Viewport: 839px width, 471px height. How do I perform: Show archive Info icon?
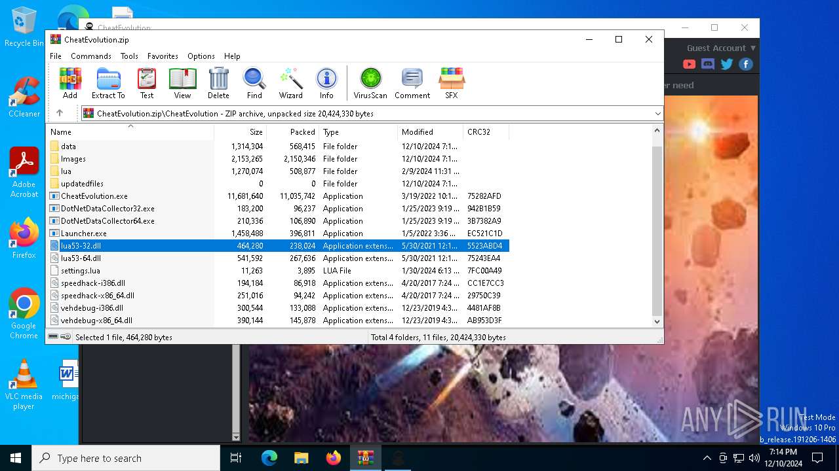(x=326, y=83)
